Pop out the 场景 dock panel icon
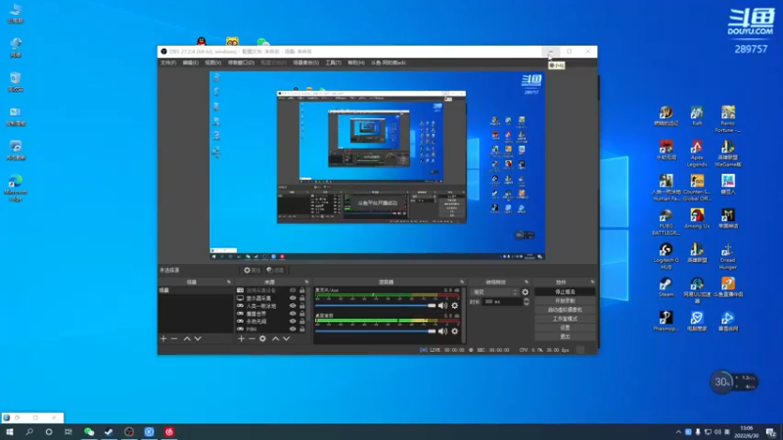 click(x=229, y=282)
